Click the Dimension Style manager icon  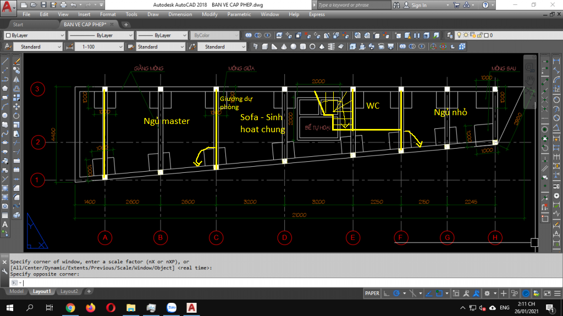click(70, 47)
